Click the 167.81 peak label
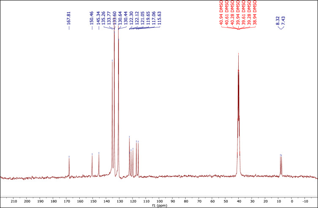The width and height of the screenshot is (318, 208). coord(69,19)
